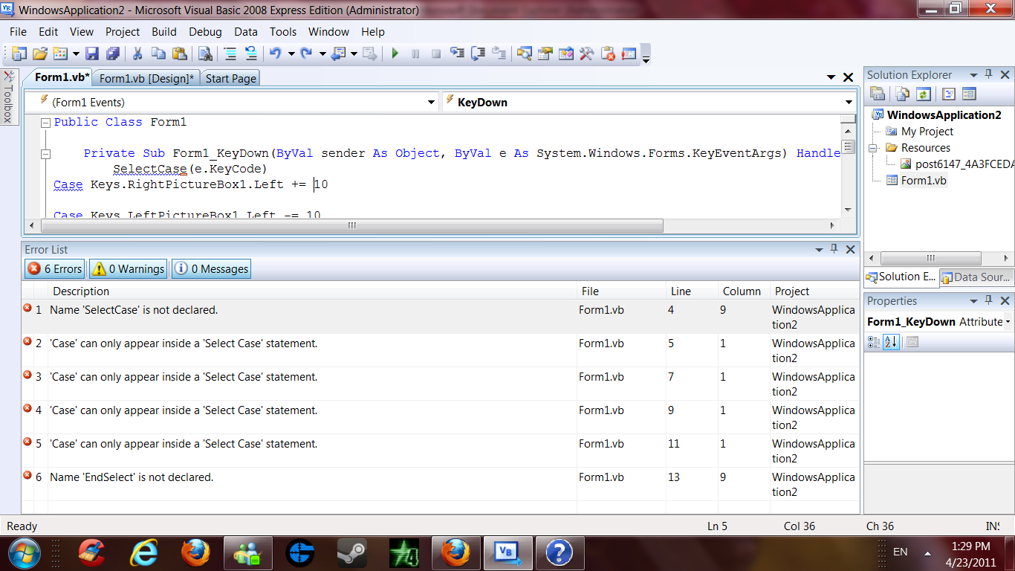This screenshot has height=571, width=1015.
Task: Open the Tools menu
Action: coord(283,31)
